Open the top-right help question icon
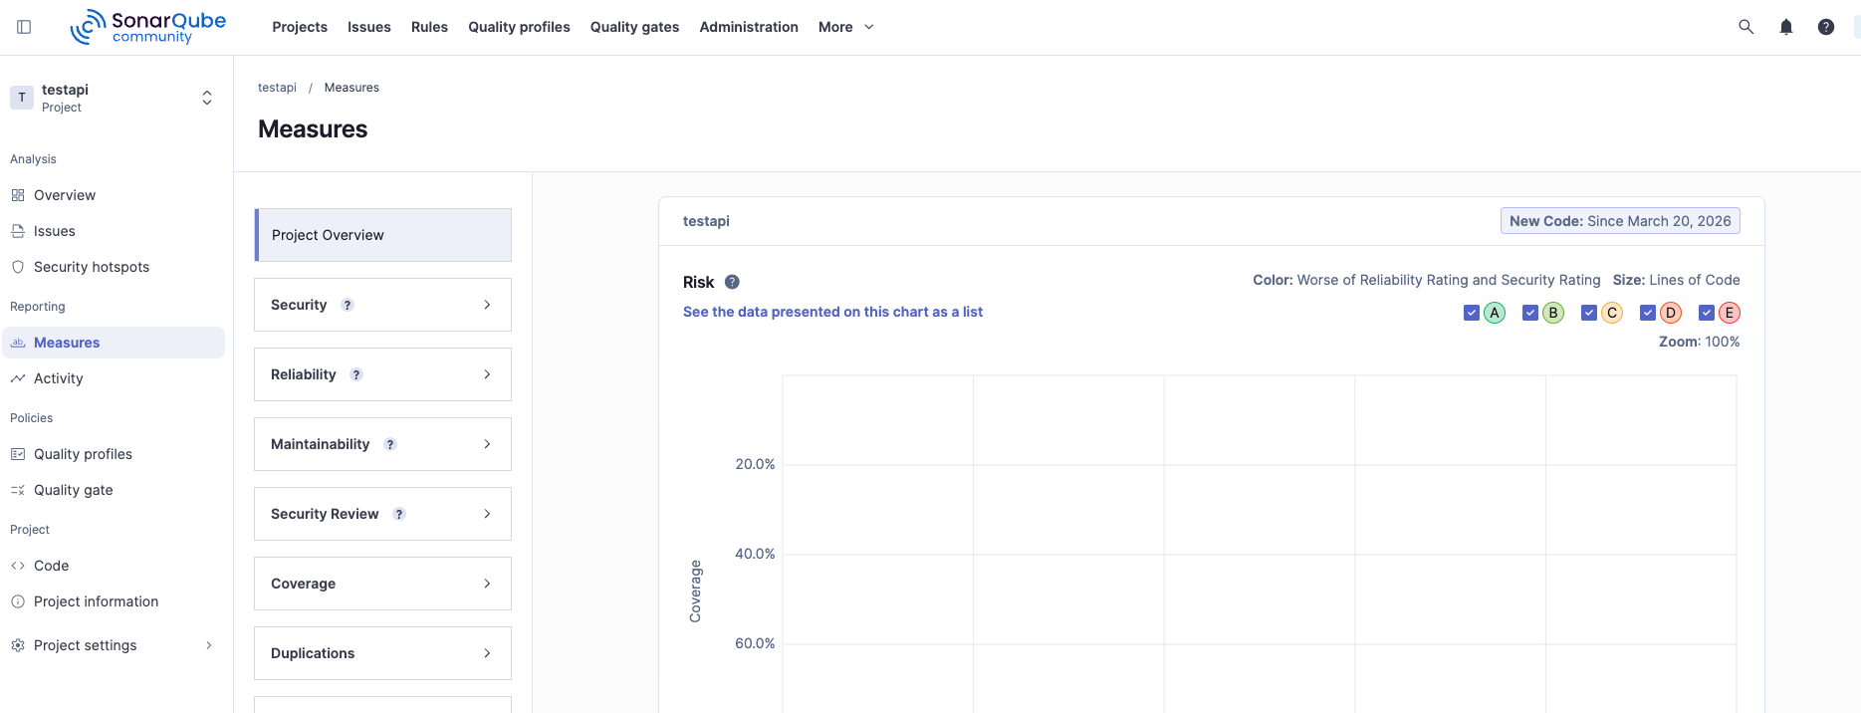The image size is (1861, 713). [1826, 27]
